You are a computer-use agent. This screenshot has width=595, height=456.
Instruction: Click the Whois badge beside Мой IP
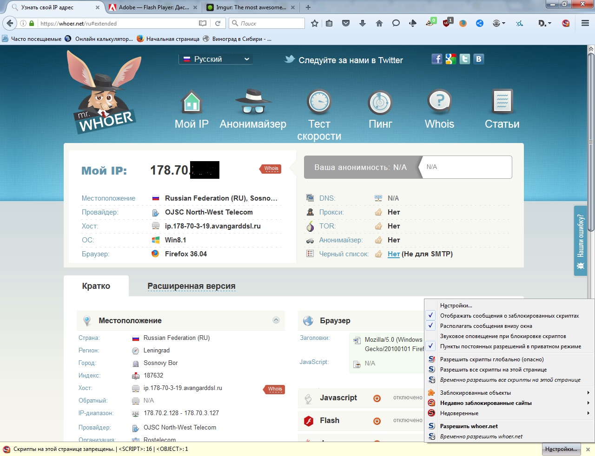[x=271, y=169]
